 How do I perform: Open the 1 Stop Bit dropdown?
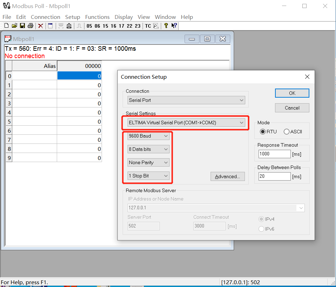point(148,176)
